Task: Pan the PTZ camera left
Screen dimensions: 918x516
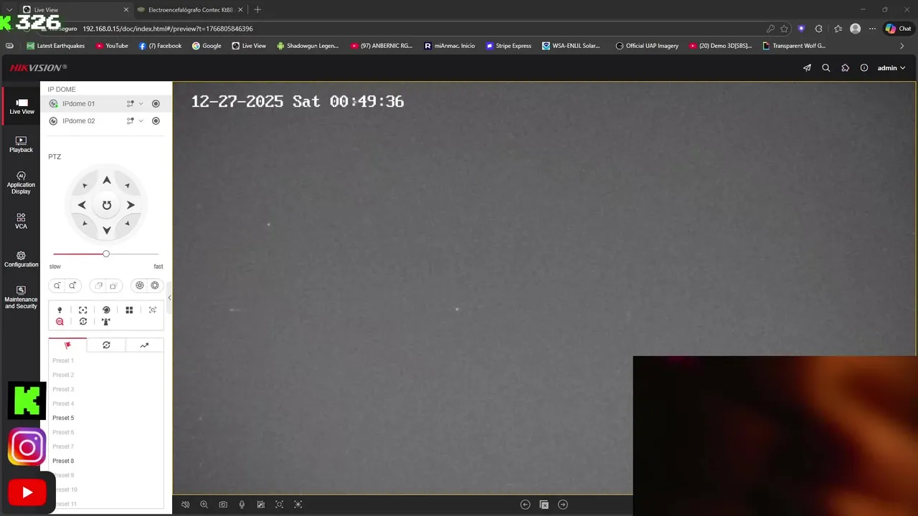Action: click(x=82, y=205)
